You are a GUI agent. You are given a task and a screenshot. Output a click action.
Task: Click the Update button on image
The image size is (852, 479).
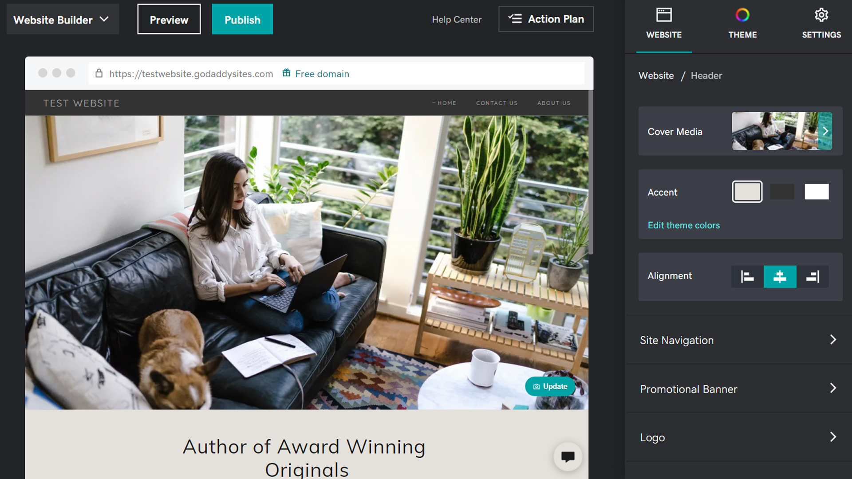[549, 386]
